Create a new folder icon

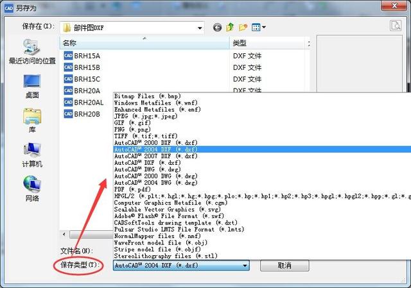tap(243, 27)
